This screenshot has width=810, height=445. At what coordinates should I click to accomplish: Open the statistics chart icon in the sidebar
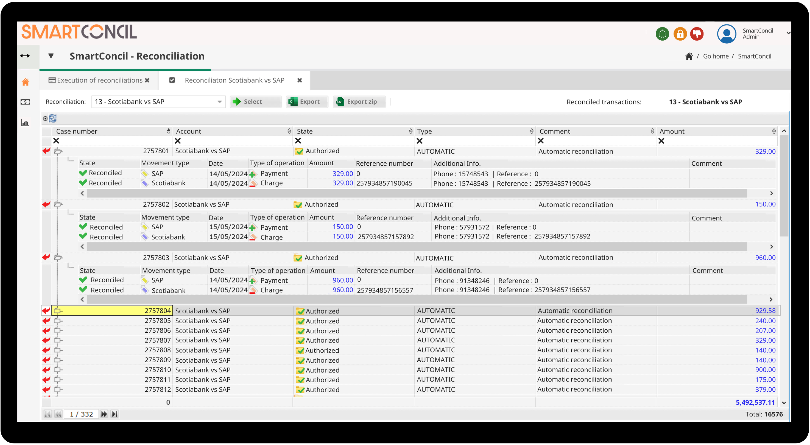26,123
